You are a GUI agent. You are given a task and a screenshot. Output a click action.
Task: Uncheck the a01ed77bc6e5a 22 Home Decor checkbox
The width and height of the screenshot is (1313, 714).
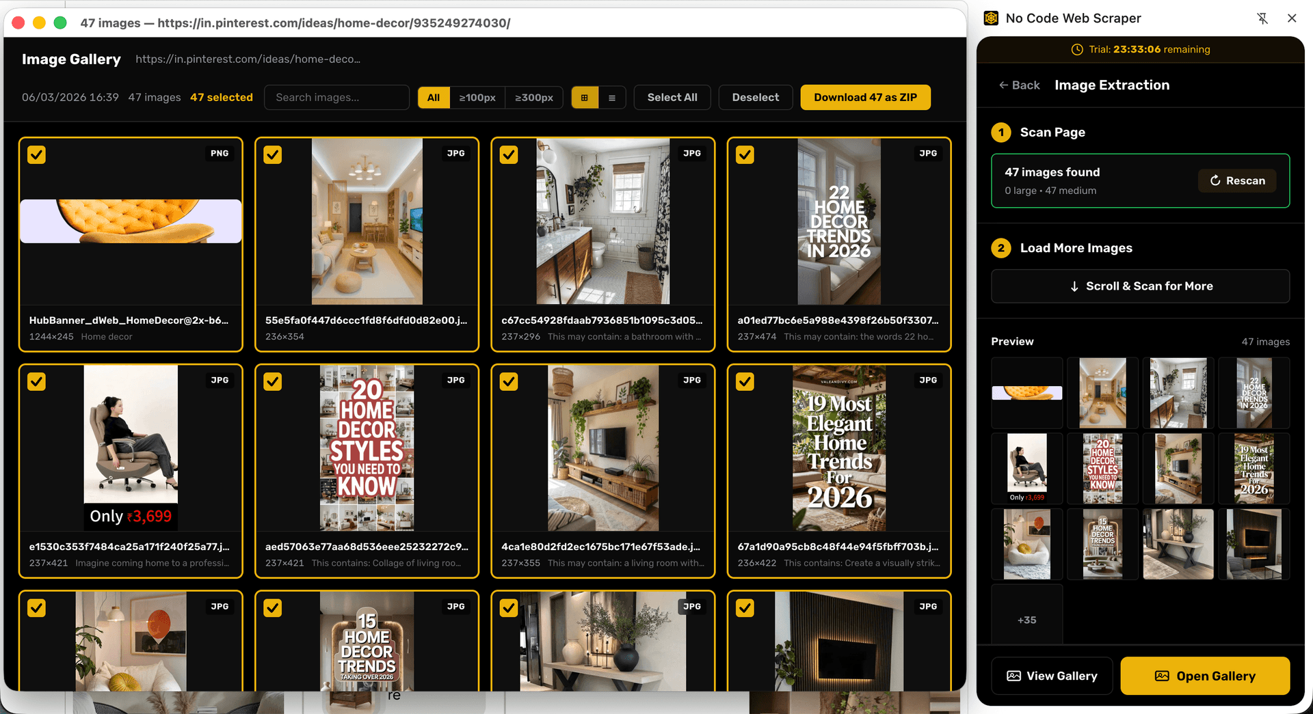coord(745,155)
